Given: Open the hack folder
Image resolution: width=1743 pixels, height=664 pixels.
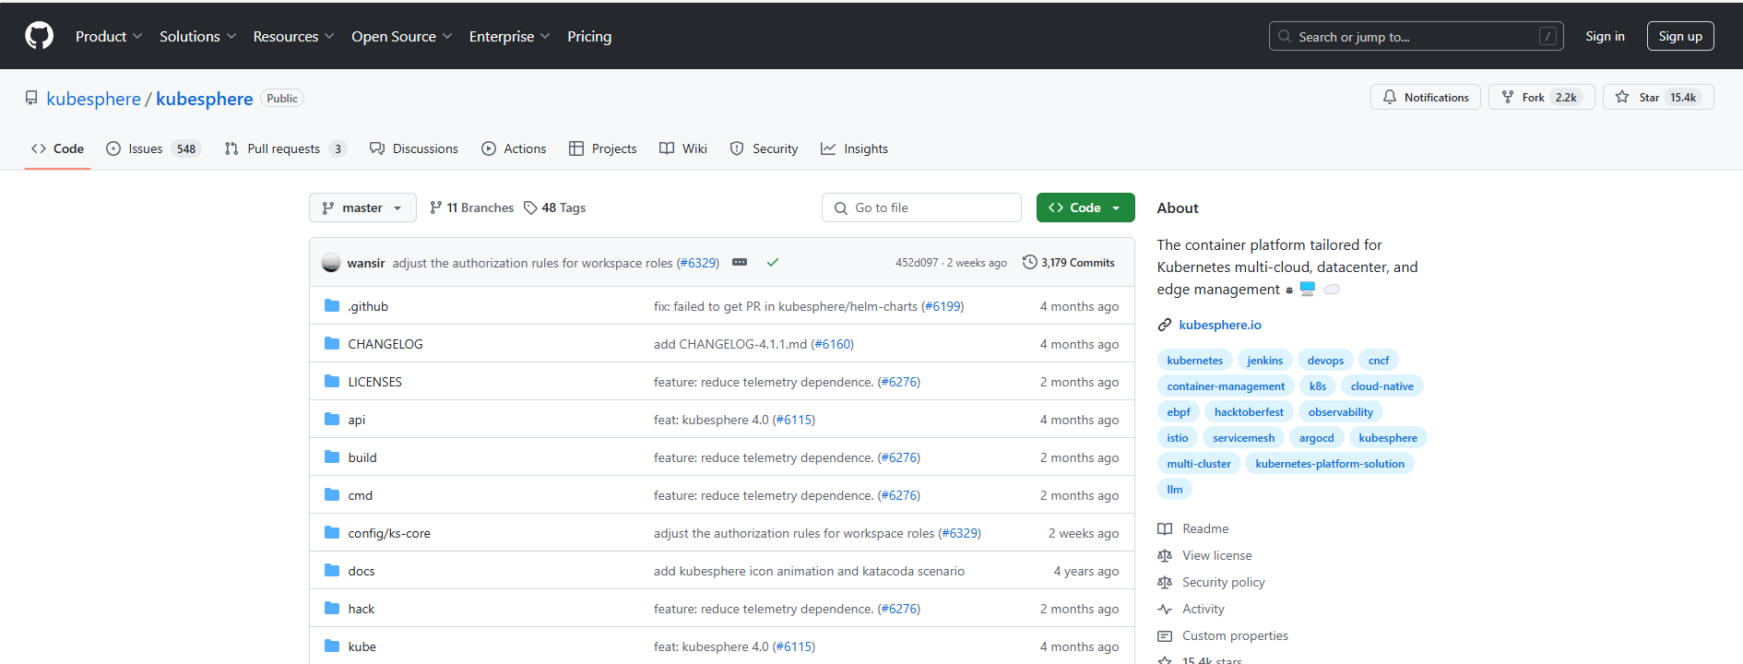Looking at the screenshot, I should click(x=362, y=609).
